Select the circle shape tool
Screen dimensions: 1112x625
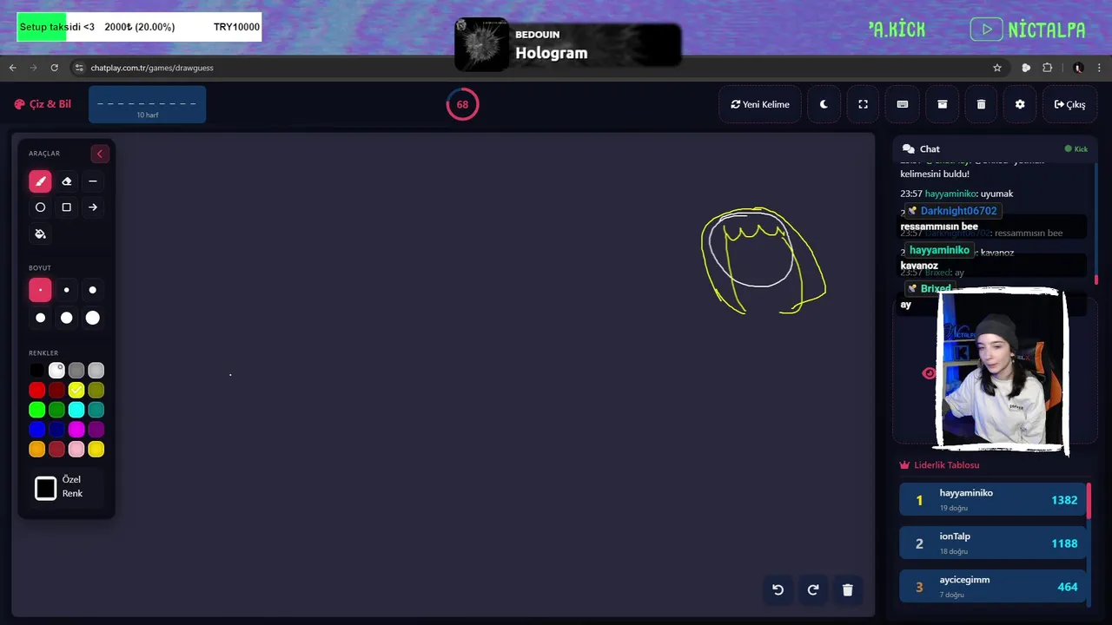coord(40,207)
